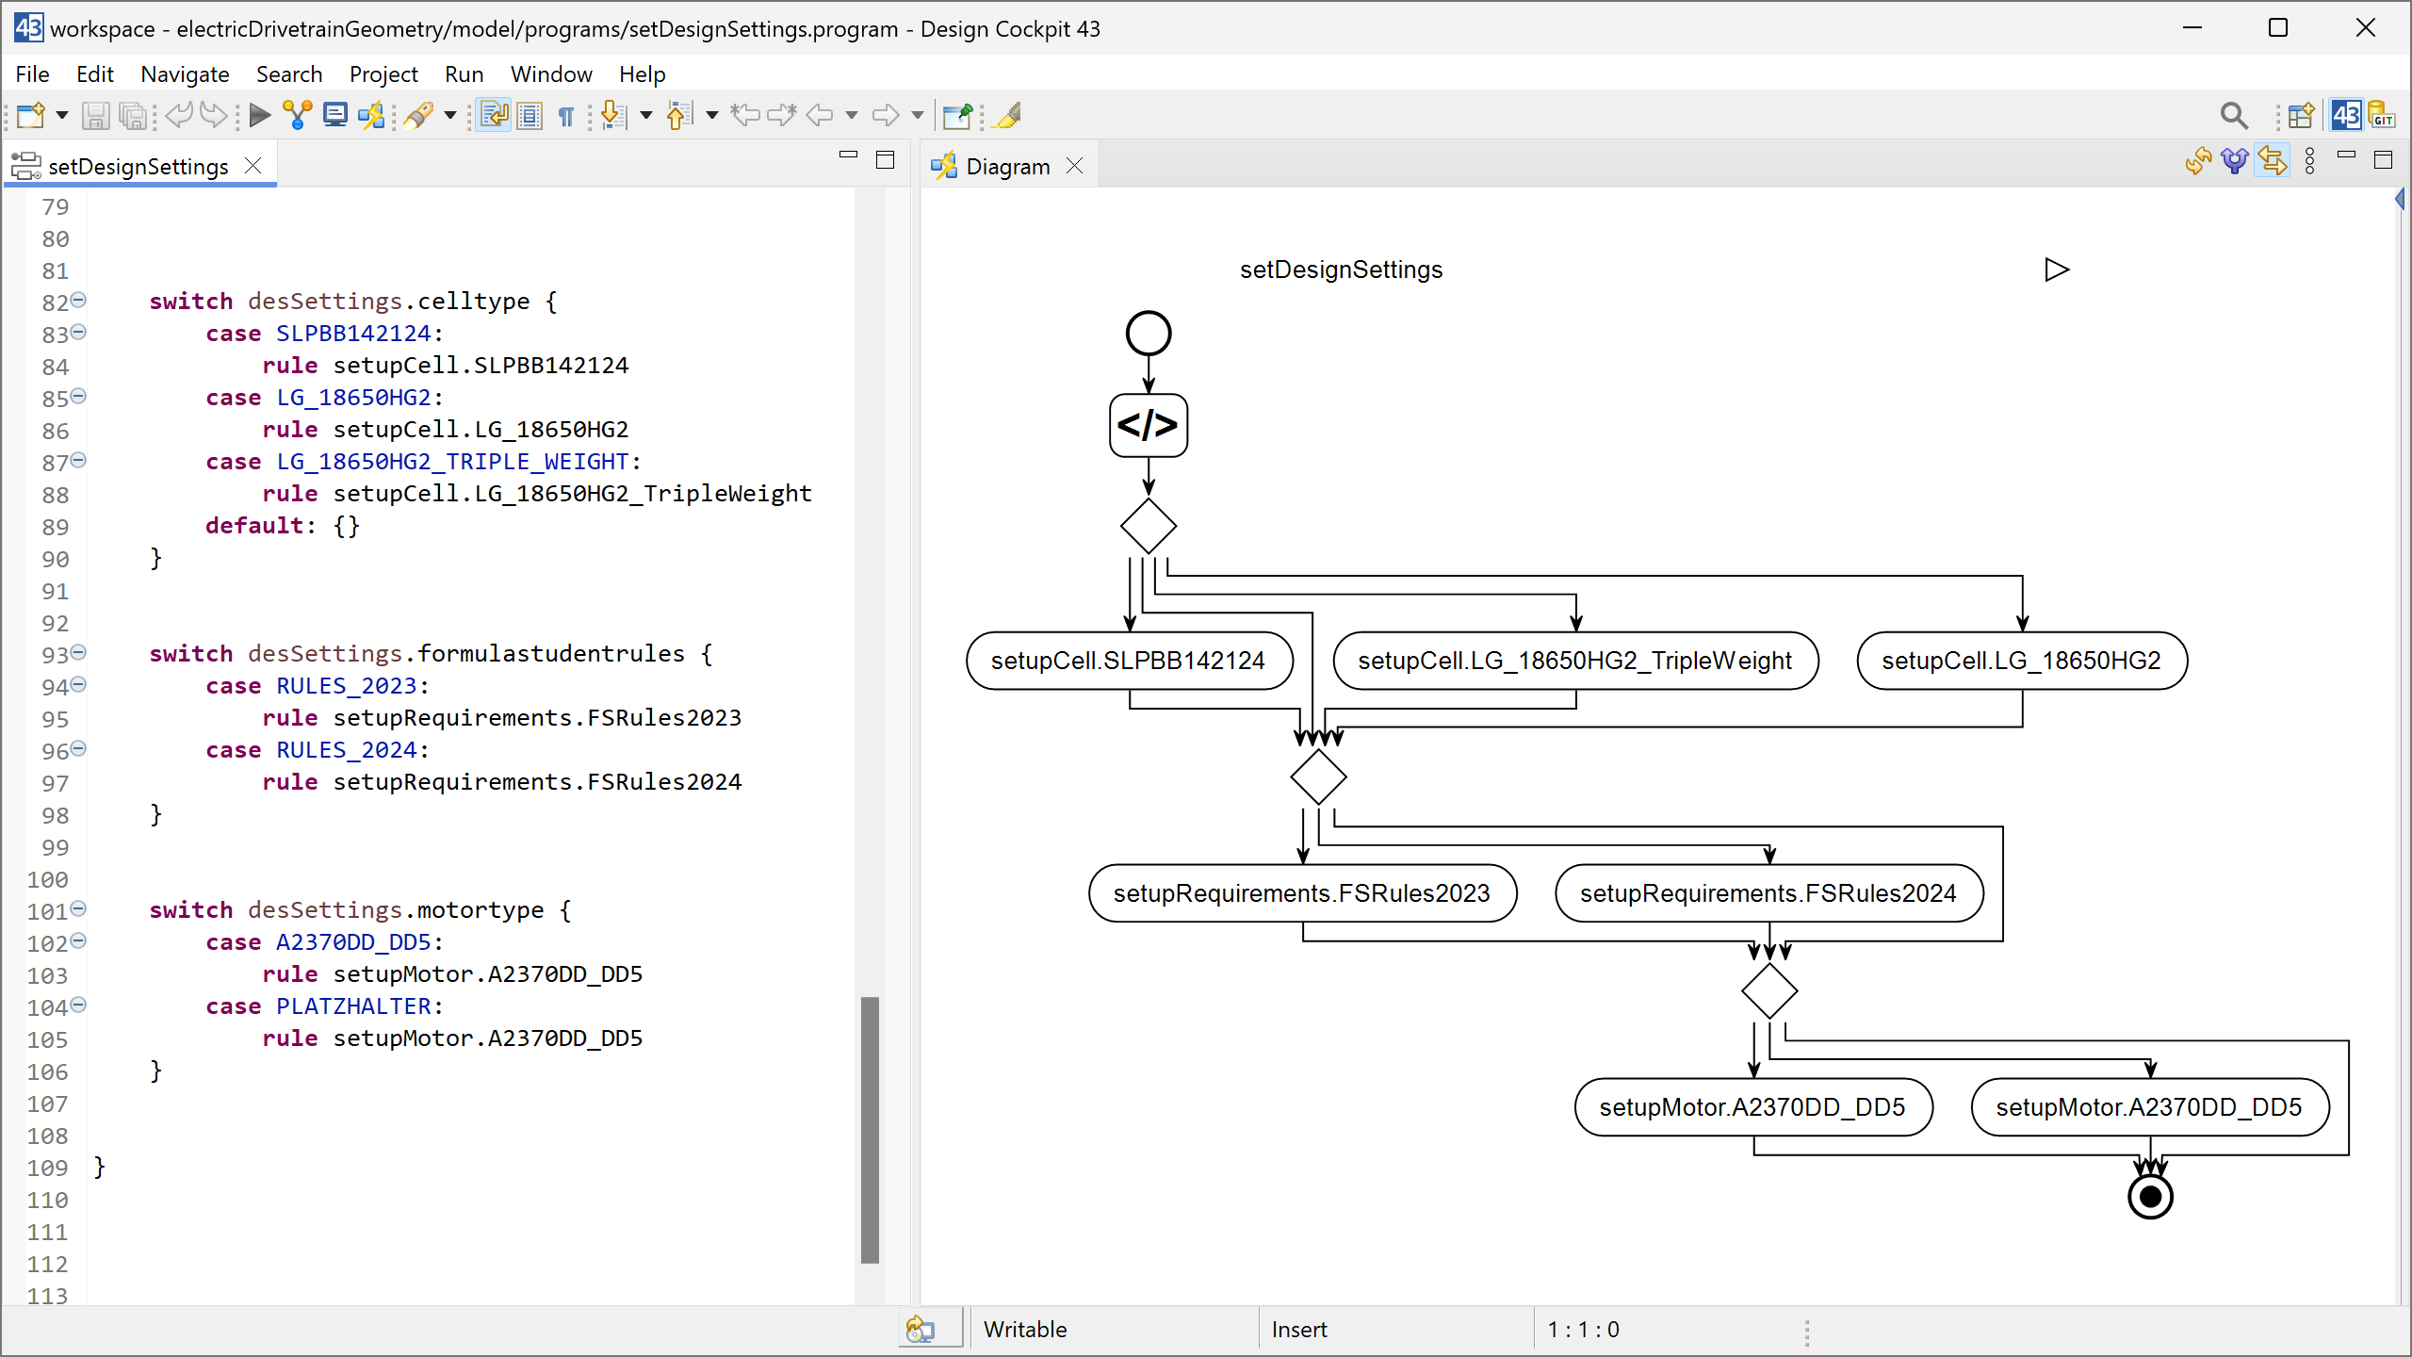Toggle Link with Editor in Diagram view
This screenshot has width=2412, height=1357.
tap(2273, 161)
